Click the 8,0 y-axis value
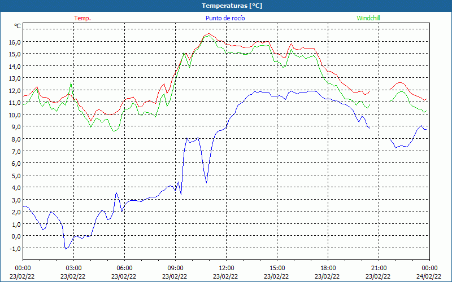 click(x=16, y=139)
